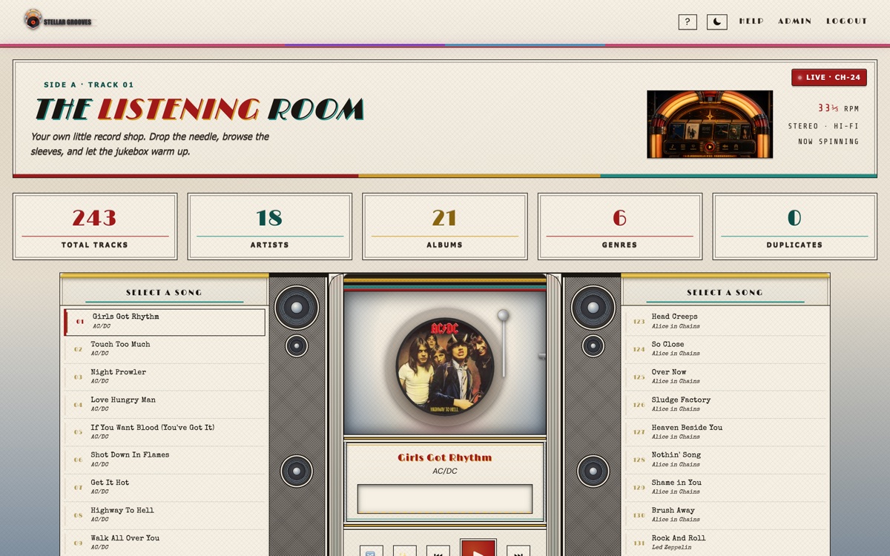
Task: Select track 123 Head Creeps
Action: pyautogui.click(x=725, y=321)
